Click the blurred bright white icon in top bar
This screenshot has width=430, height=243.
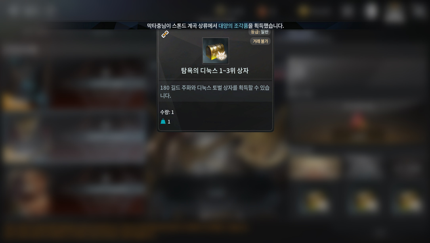click(371, 11)
